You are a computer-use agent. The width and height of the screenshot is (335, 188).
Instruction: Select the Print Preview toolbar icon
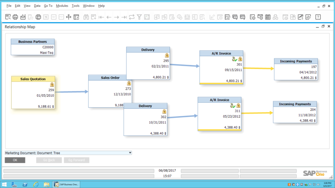coord(8,16)
